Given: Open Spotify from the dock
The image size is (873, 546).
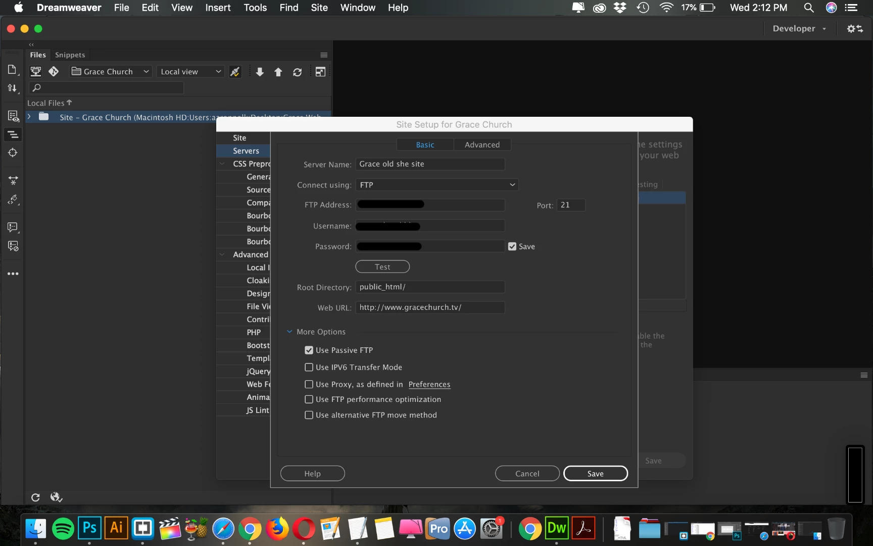Looking at the screenshot, I should [x=63, y=529].
